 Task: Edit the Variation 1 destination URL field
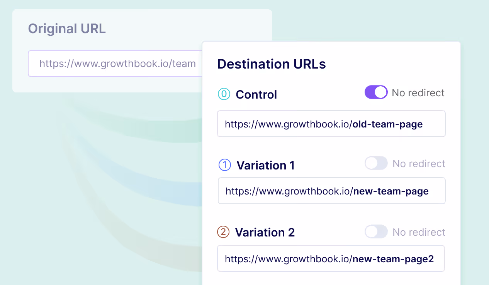332,191
